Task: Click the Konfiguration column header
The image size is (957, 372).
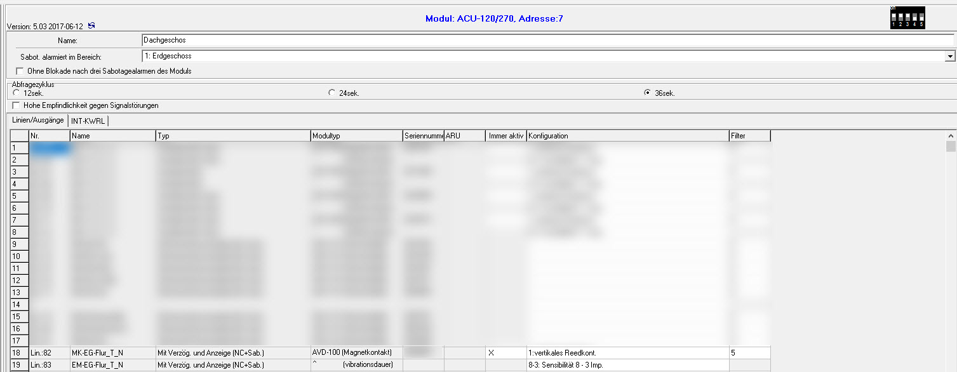Action: (627, 136)
